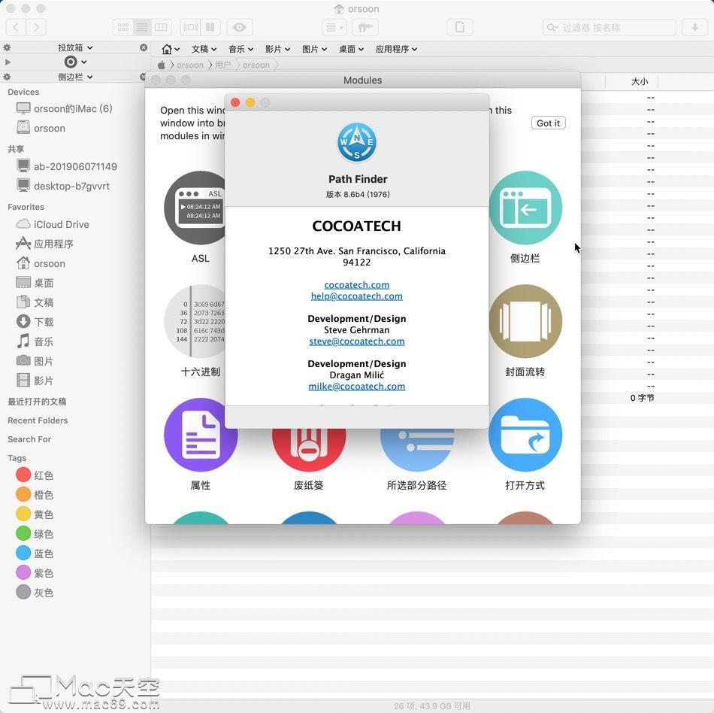The width and height of the screenshot is (714, 713).
Task: Open 音乐 music in sidebar
Action: (35, 341)
